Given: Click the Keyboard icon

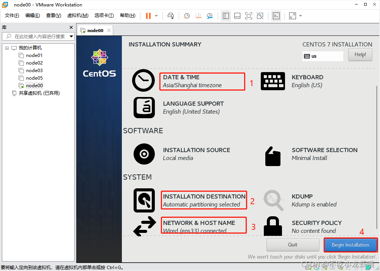Looking at the screenshot, I should pos(273,81).
